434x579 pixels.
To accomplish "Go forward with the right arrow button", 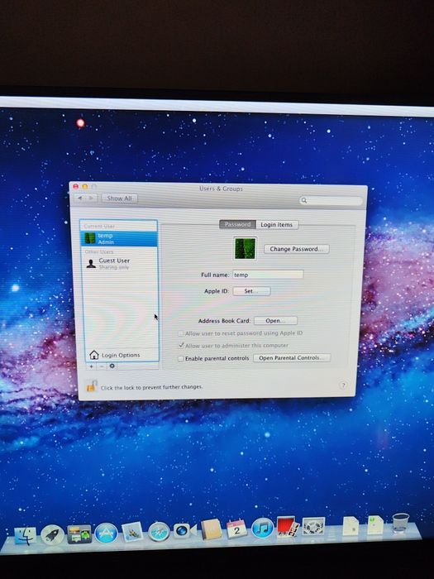I will 92,198.
